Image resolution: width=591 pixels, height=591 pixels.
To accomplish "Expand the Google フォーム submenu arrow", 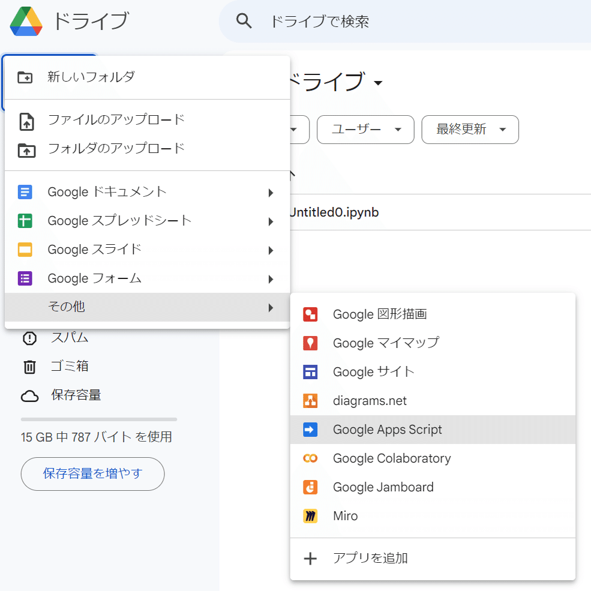I will coord(271,279).
